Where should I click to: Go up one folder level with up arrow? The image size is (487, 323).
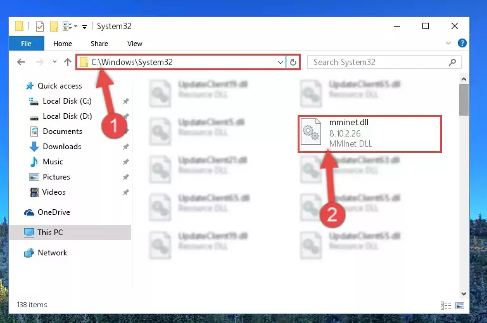[x=68, y=62]
